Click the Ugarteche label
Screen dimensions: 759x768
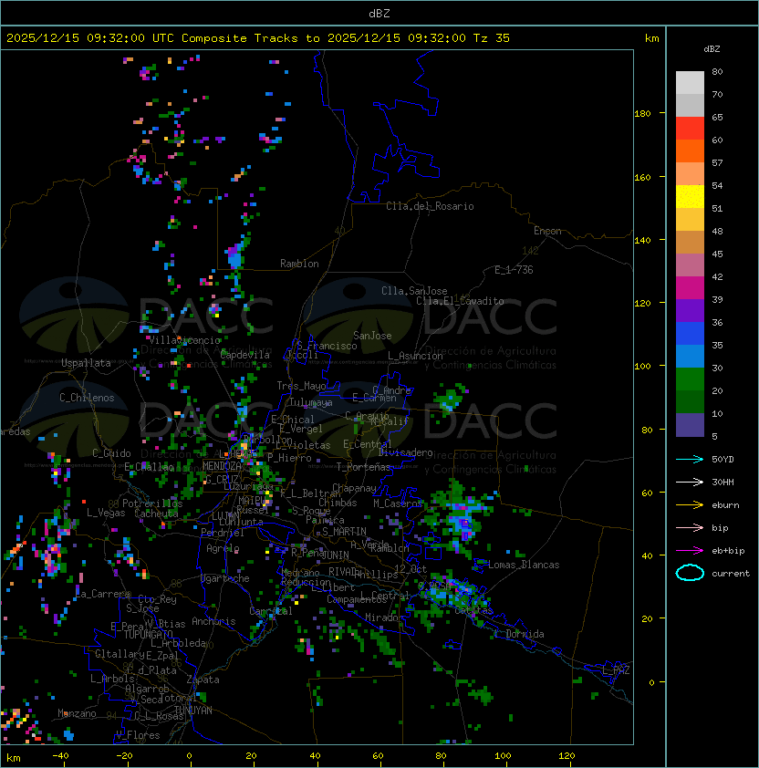click(x=225, y=578)
